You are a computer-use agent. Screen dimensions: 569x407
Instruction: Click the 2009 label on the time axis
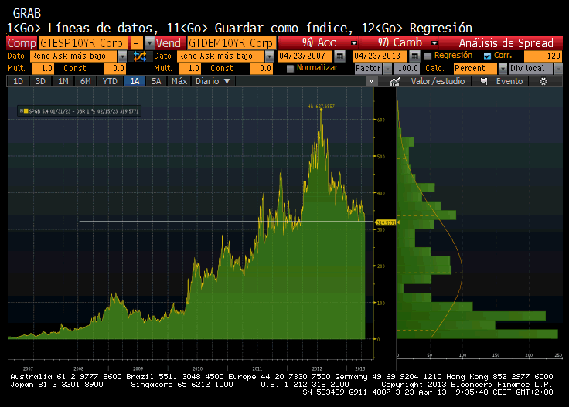click(x=138, y=368)
